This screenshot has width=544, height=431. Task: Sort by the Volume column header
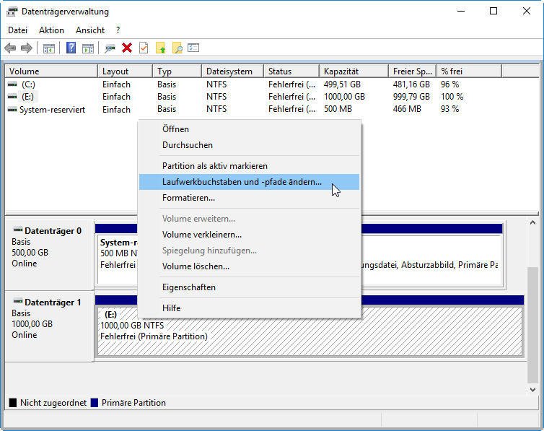coord(51,71)
